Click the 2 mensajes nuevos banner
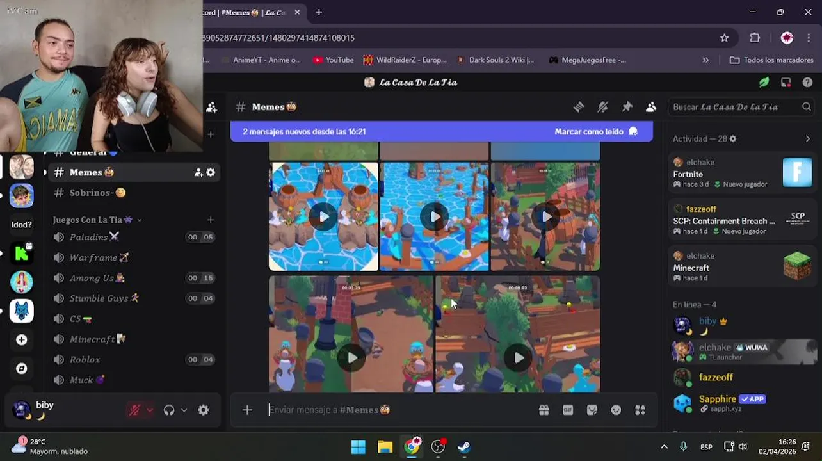 442,131
